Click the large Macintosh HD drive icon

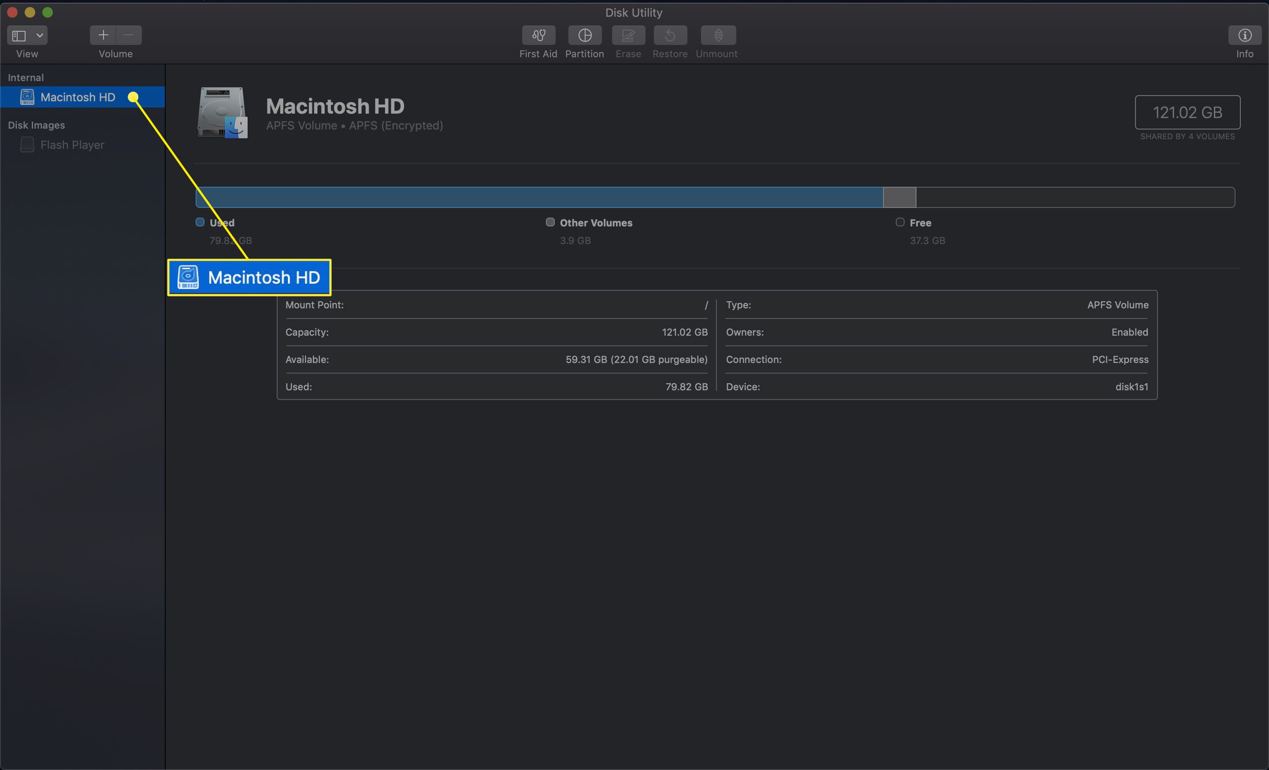pos(223,112)
